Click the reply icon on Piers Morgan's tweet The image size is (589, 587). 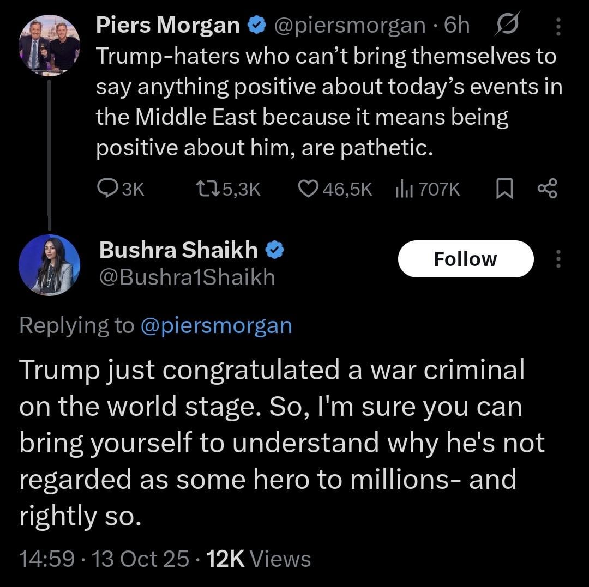click(x=105, y=189)
